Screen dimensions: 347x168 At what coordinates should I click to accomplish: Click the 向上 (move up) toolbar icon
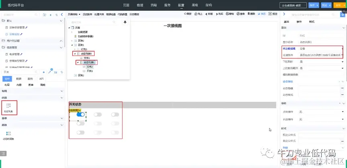pyautogui.click(x=196, y=14)
